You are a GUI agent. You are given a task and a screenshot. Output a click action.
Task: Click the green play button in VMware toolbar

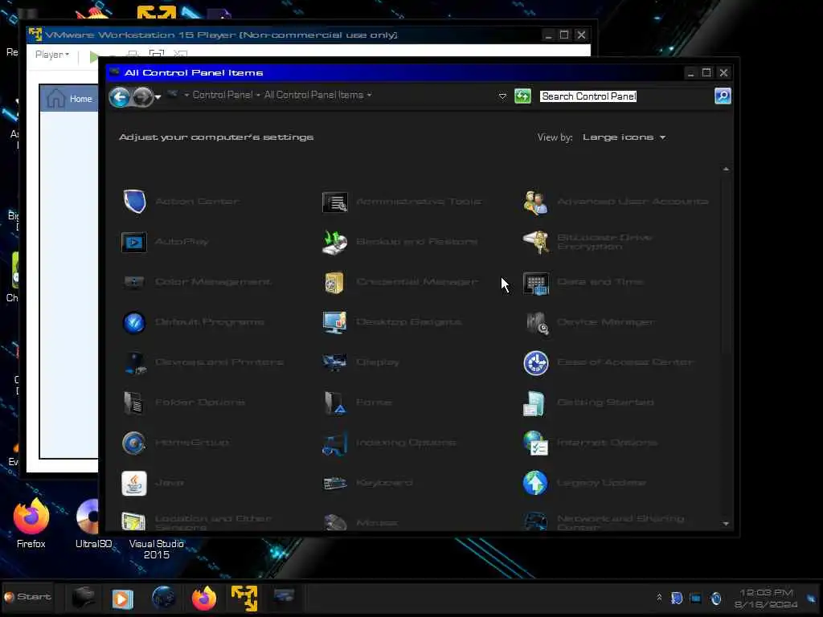[x=94, y=57]
